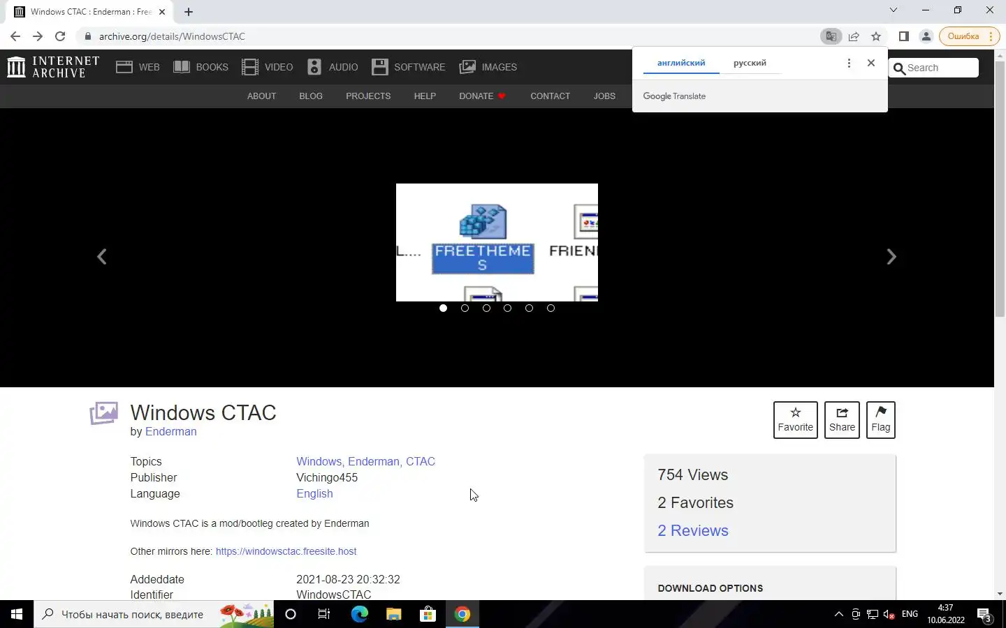
Task: Open the English language link
Action: [314, 493]
